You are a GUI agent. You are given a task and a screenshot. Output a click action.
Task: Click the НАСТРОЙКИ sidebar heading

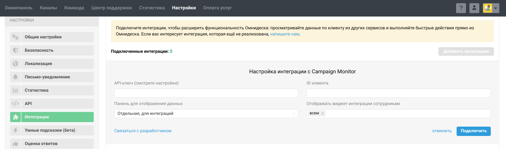coord(22,20)
